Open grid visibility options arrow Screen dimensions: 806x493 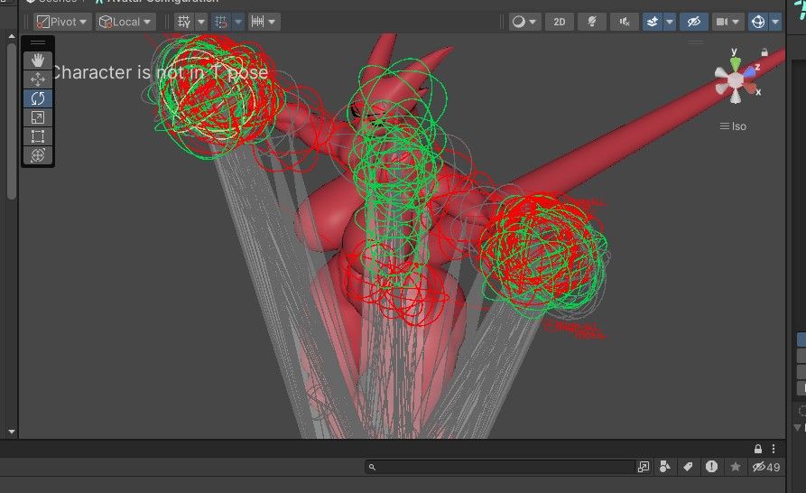coord(201,22)
